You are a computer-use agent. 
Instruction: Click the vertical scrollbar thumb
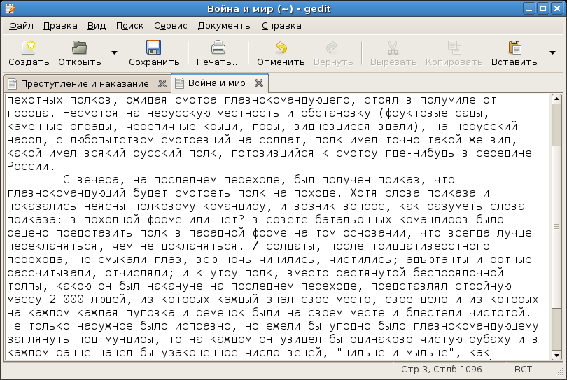pyautogui.click(x=556, y=226)
